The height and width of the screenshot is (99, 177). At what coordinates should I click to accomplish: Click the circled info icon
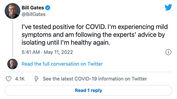click(168, 52)
